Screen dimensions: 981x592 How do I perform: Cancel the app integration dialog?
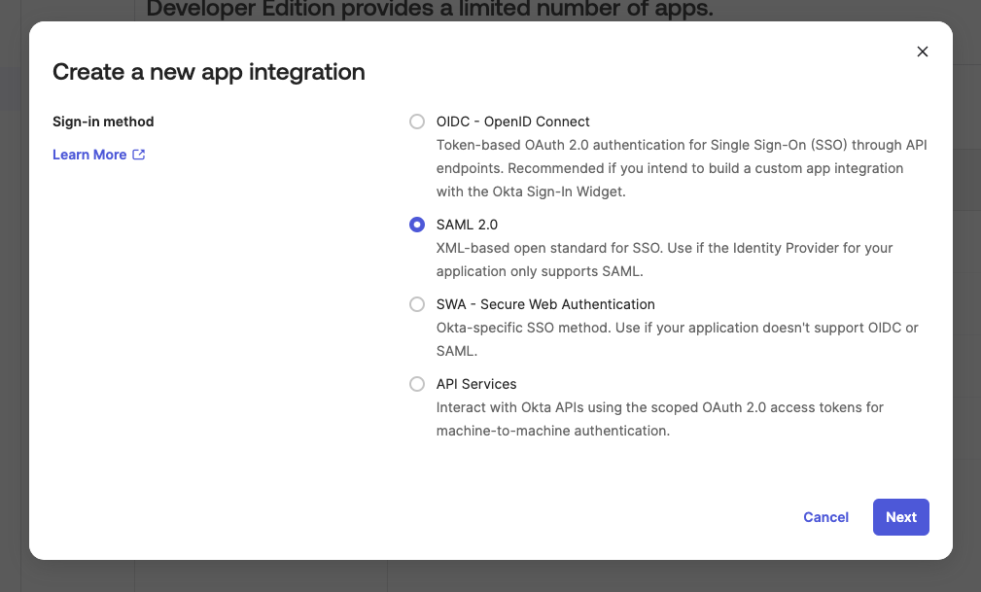(x=825, y=517)
